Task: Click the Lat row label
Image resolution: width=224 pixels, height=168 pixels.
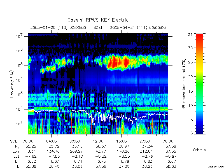Action: [16, 156]
